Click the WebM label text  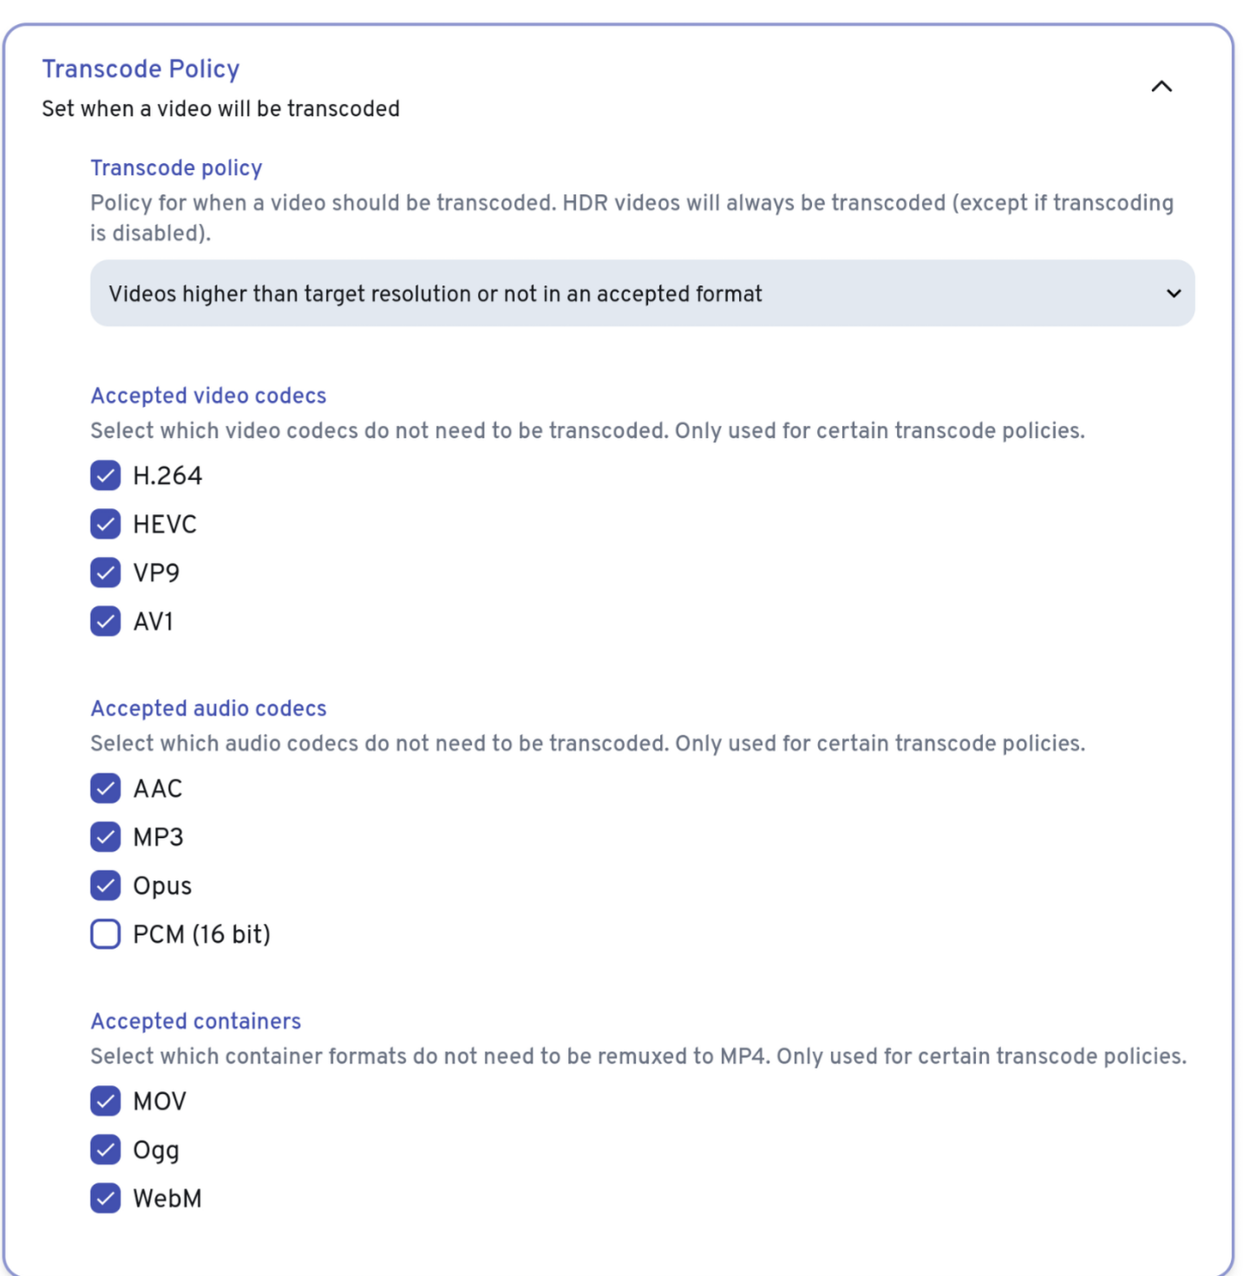167,1199
